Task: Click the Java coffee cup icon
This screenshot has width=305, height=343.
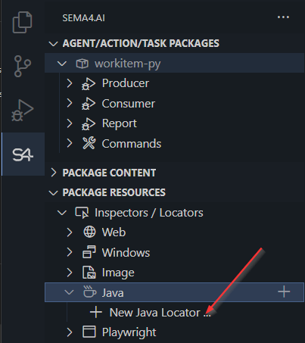Action: 89,292
